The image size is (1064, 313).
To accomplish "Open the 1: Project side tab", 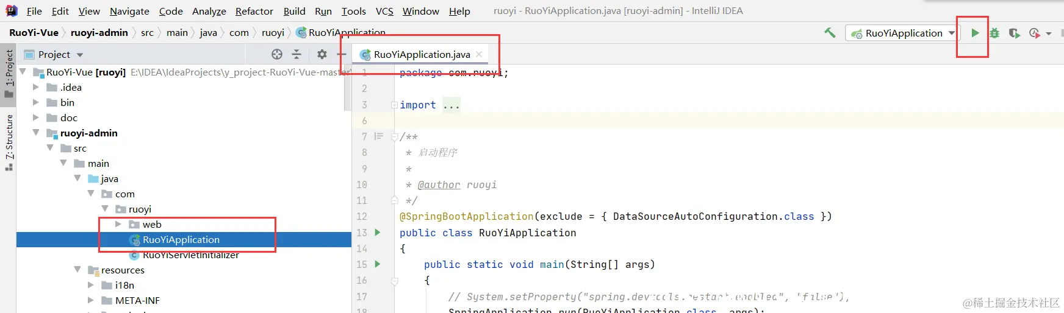I will coord(9,73).
